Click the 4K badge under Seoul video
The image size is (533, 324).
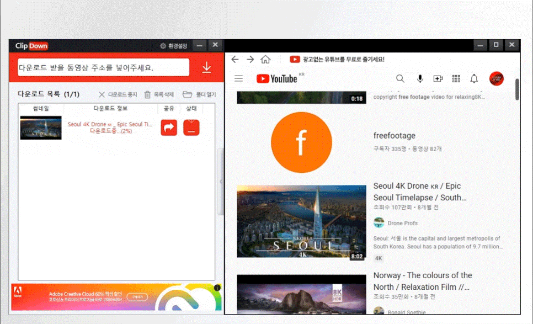(x=379, y=258)
